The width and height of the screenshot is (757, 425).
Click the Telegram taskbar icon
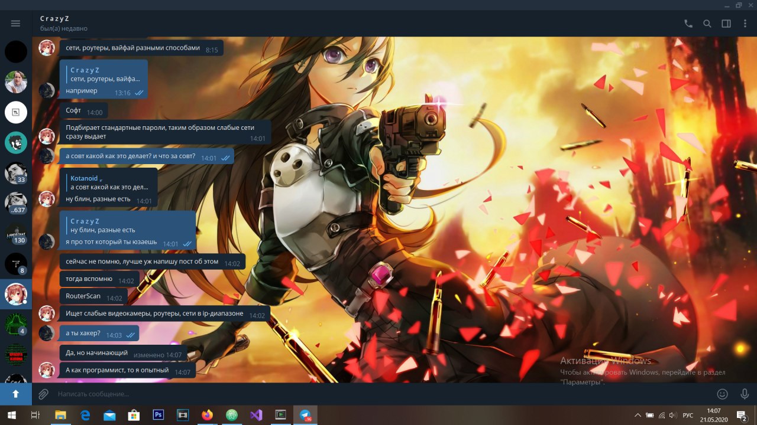pyautogui.click(x=306, y=415)
